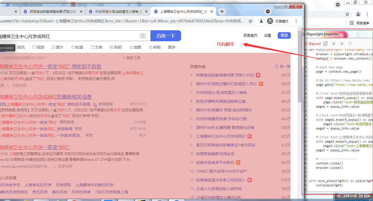This screenshot has width=373, height=201.
Task: Expand the 更多 categories menu
Action: (x=172, y=47)
